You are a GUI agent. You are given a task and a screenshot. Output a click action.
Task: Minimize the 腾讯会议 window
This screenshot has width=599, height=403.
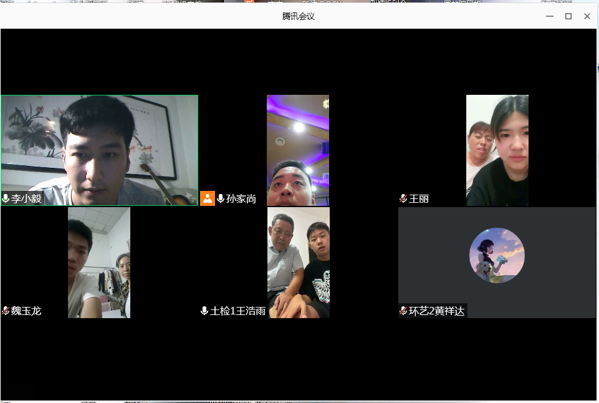(550, 16)
